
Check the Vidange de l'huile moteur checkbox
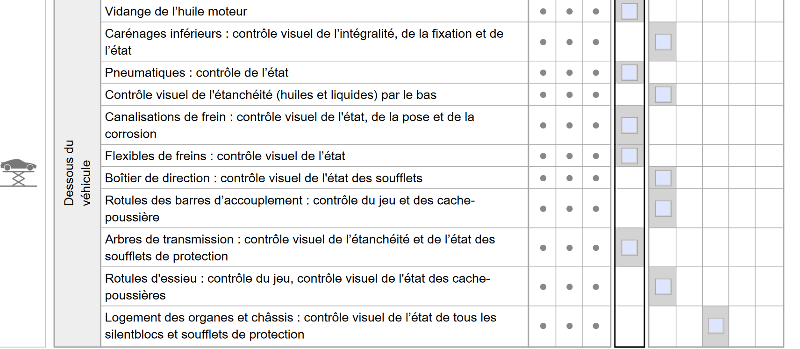pyautogui.click(x=629, y=11)
